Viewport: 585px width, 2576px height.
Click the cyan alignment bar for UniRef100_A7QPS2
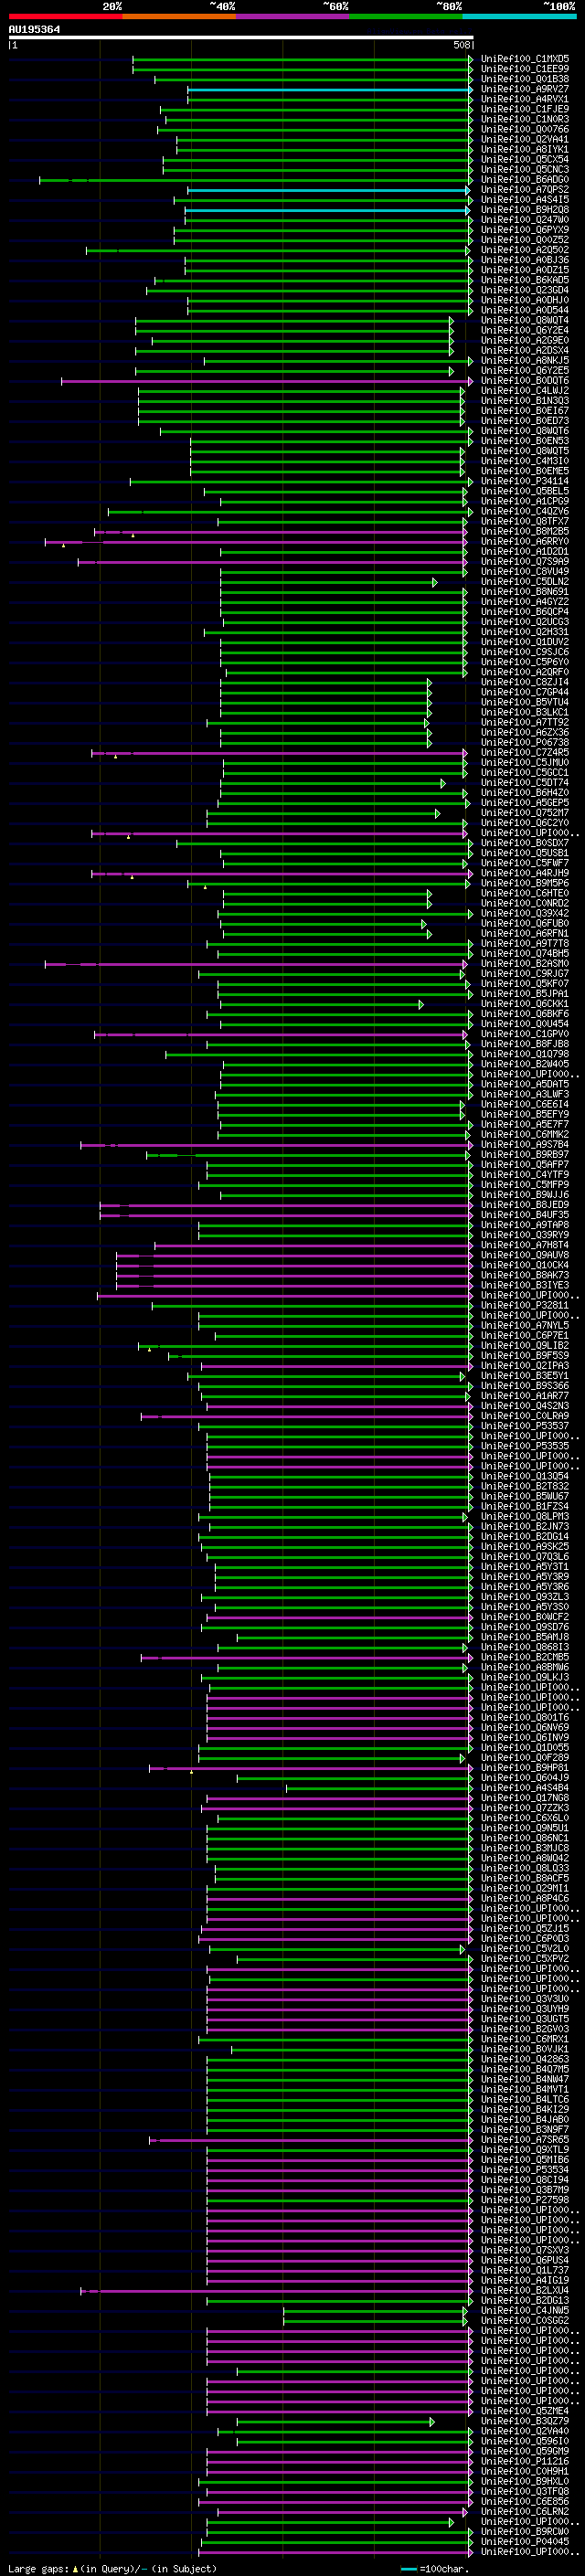coord(329,190)
